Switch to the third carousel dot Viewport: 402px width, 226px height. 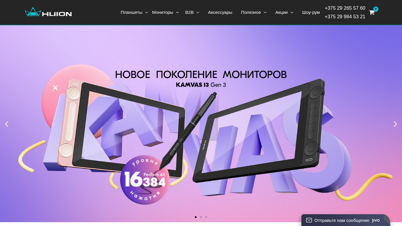point(206,217)
